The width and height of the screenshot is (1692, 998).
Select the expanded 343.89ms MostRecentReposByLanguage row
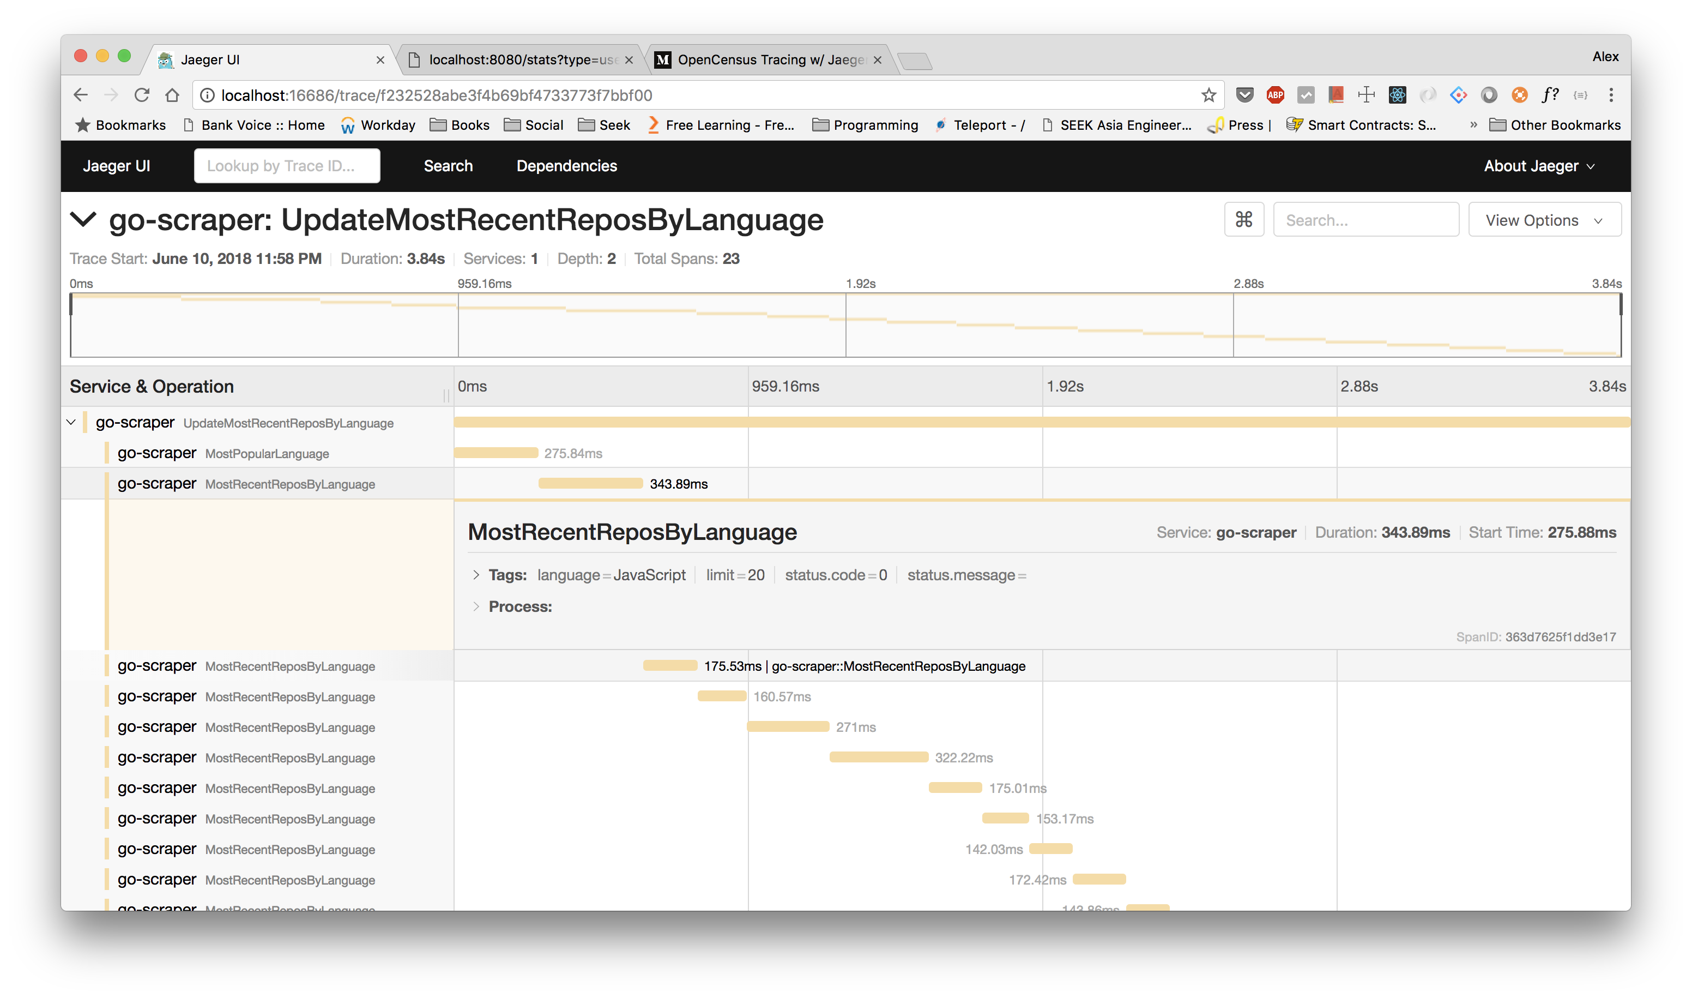[257, 484]
